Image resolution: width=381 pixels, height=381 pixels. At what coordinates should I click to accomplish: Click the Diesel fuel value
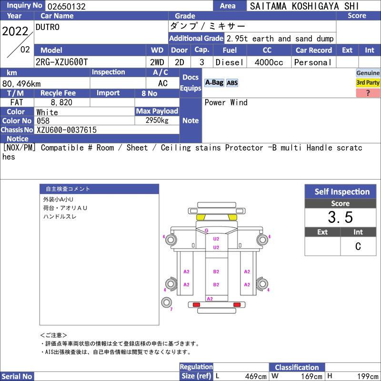coord(230,62)
